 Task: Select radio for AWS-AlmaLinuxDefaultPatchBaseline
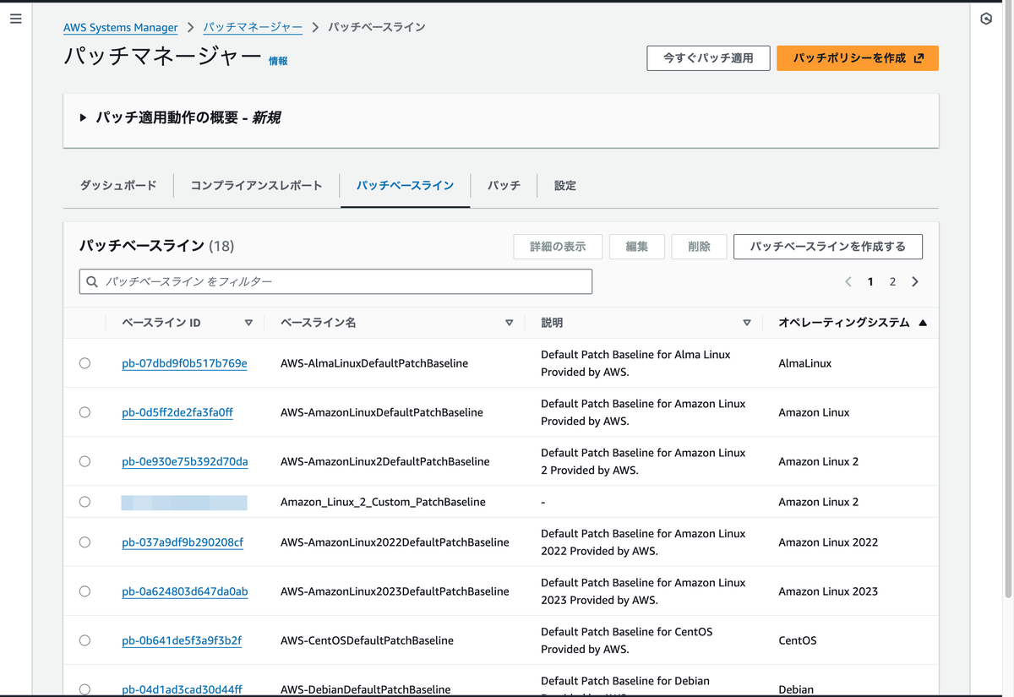coord(84,363)
